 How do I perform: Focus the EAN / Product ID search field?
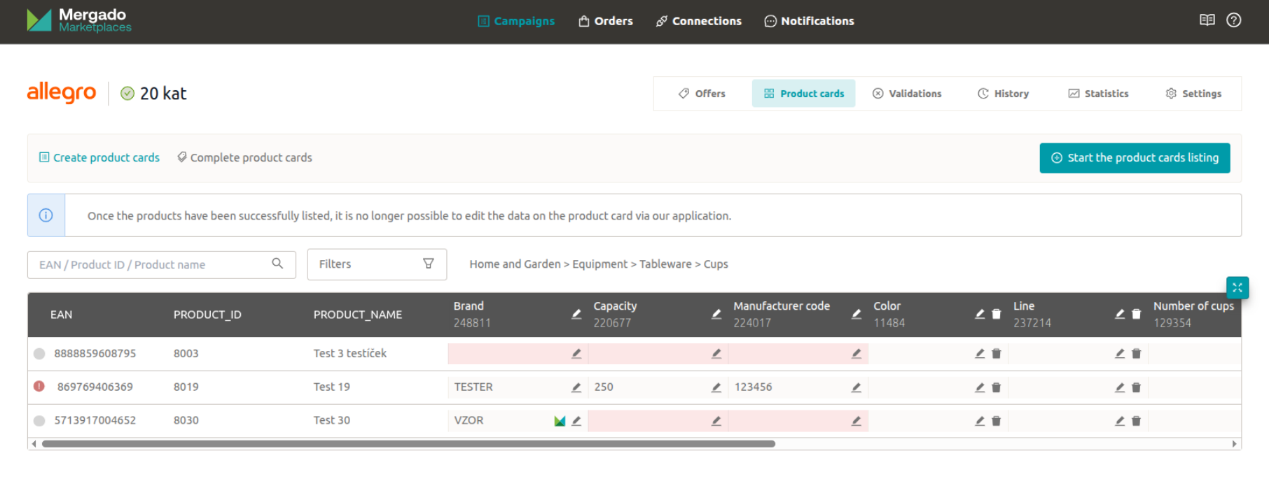click(151, 265)
